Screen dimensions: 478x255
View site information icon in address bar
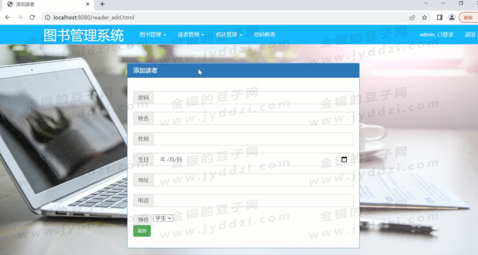[x=47, y=18]
